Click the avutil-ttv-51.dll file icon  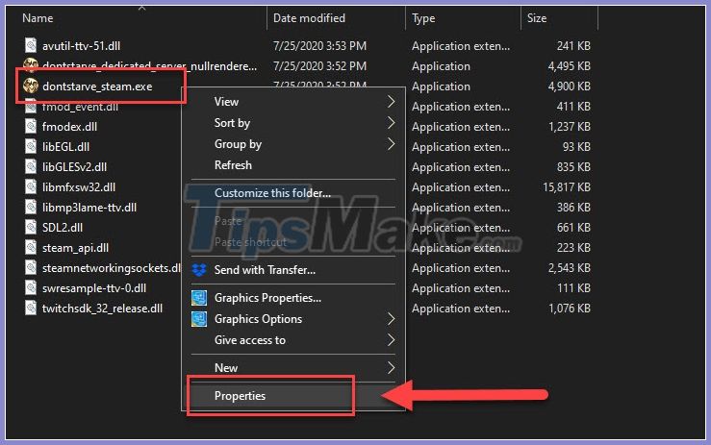(x=31, y=45)
